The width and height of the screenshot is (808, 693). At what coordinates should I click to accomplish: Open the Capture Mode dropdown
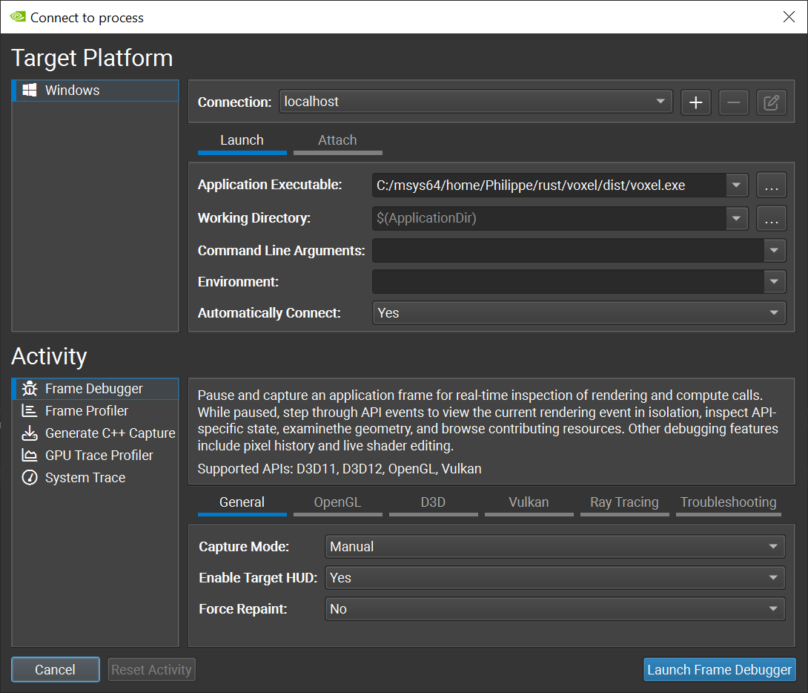tap(555, 547)
